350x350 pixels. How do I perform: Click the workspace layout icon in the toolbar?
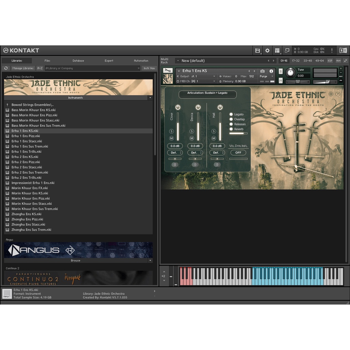pyautogui.click(x=277, y=50)
